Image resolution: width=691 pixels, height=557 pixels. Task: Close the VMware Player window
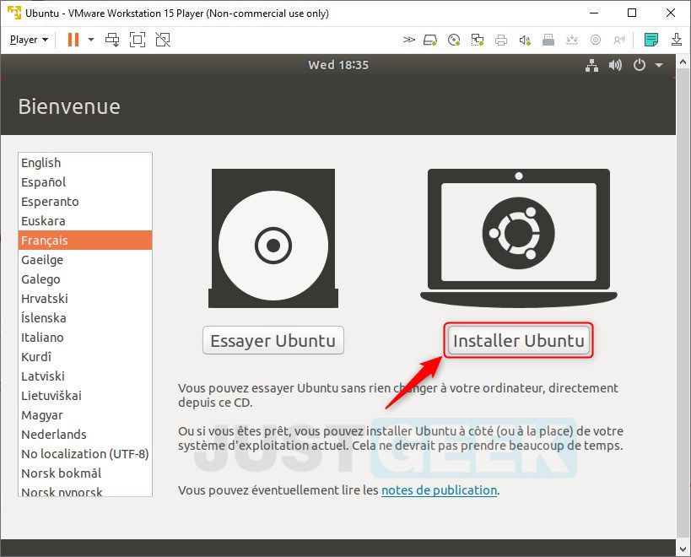671,13
